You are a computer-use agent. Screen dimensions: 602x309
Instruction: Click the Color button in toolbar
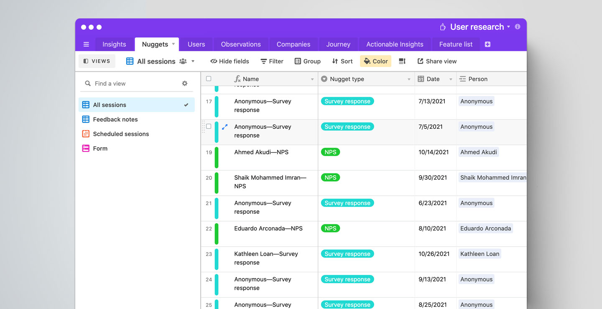pyautogui.click(x=375, y=61)
